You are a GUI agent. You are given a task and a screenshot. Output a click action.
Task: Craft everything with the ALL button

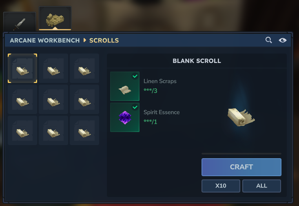(261, 186)
